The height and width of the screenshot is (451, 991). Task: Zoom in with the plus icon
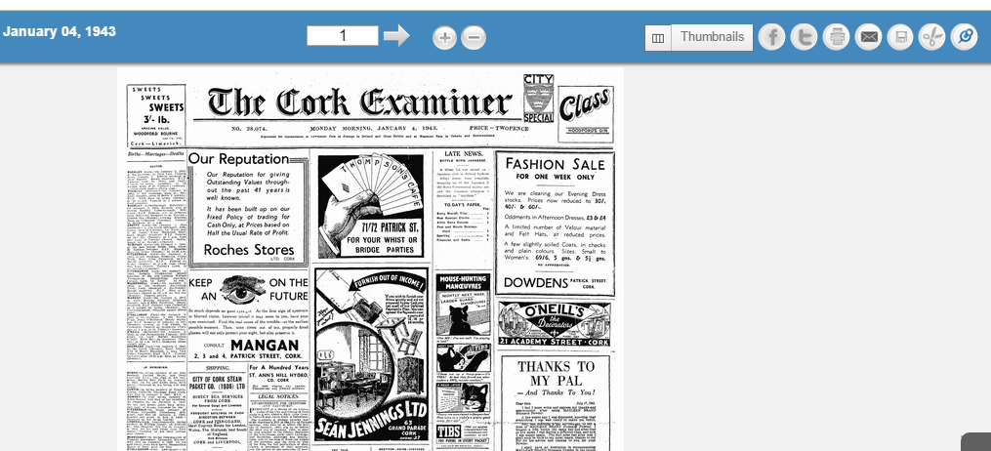tap(444, 38)
